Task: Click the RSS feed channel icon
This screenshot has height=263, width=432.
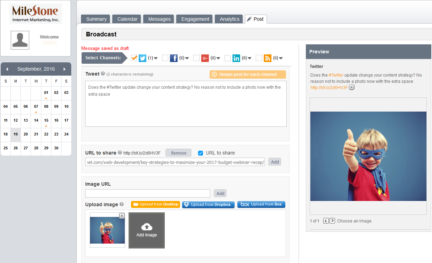Action: 268,58
